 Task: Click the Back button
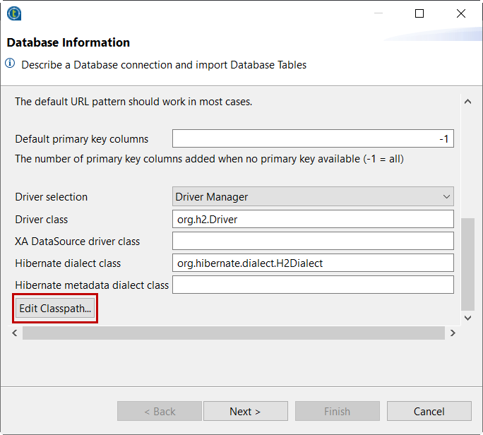coord(160,411)
